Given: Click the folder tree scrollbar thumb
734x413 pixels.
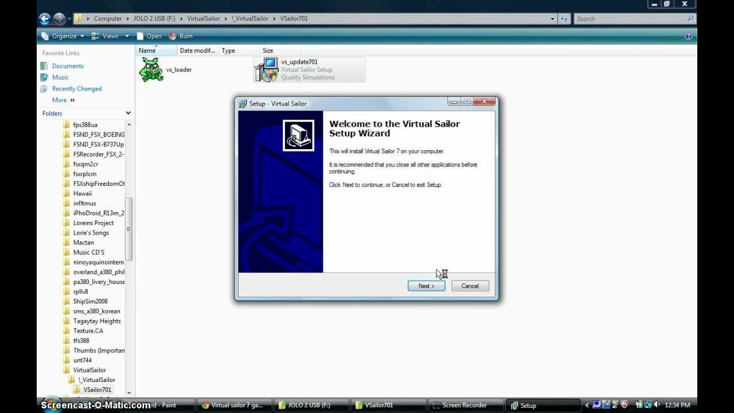Looking at the screenshot, I should 129,229.
